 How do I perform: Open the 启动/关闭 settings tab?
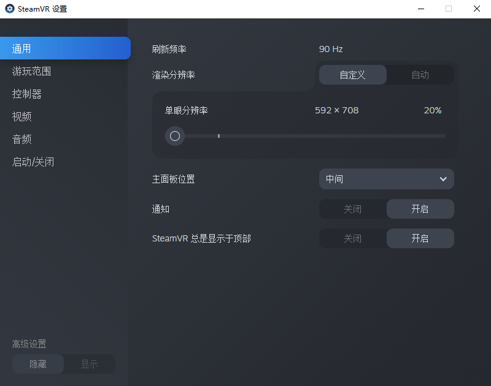point(33,162)
